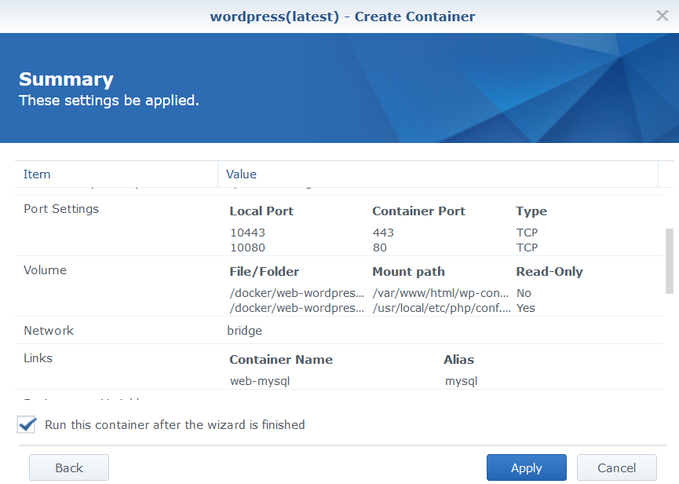The width and height of the screenshot is (679, 484).
Task: Click the Container Name column heading
Action: pos(281,360)
